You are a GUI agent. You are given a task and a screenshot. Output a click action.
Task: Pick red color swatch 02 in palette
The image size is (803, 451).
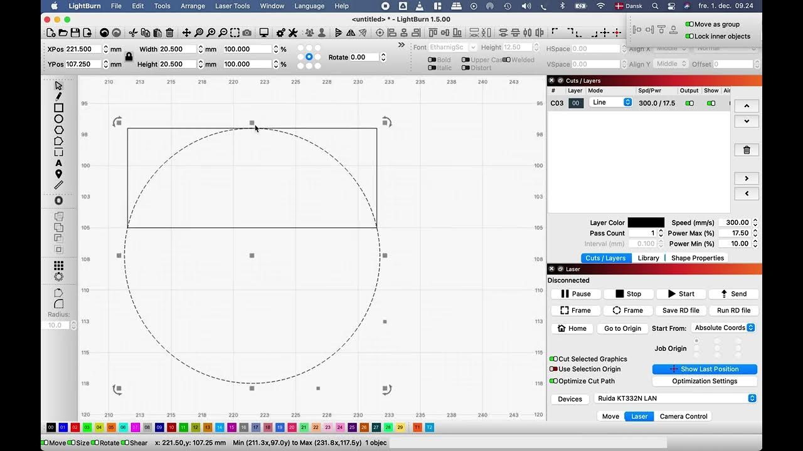coord(75,427)
